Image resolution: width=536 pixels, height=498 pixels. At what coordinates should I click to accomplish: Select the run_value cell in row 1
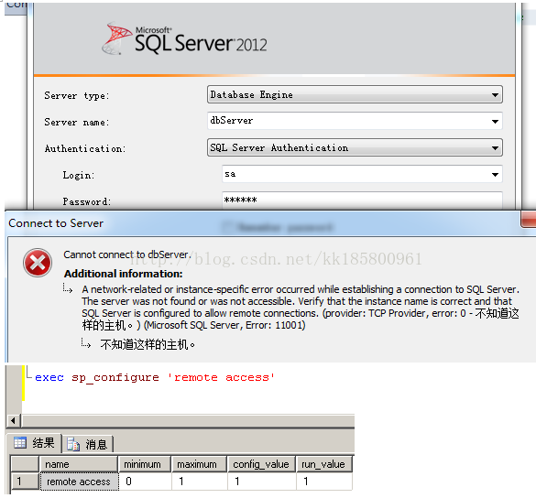point(324,482)
